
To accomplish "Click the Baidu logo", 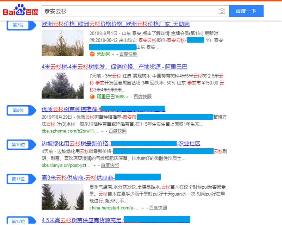I will (20, 10).
